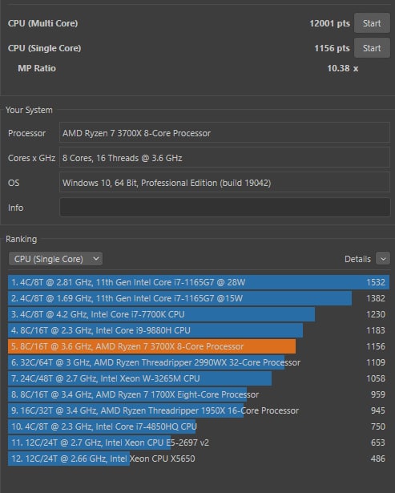Select ranking row 4 Intel Core i9-9880H

point(199,330)
